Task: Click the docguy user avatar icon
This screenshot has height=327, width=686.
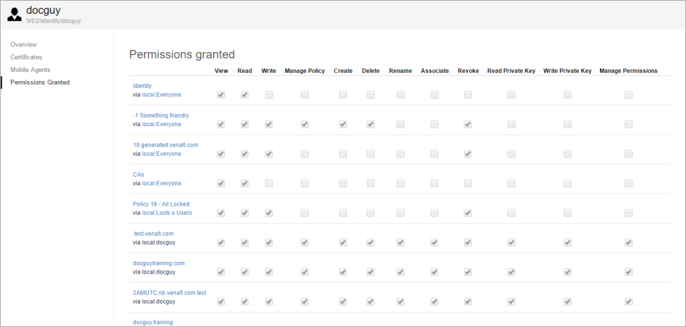Action: (15, 15)
